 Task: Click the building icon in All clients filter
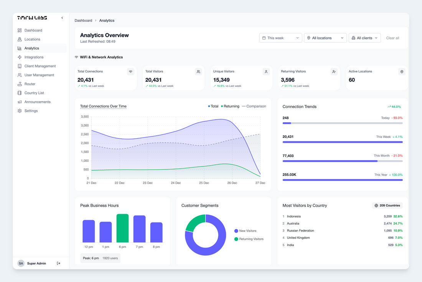point(353,38)
